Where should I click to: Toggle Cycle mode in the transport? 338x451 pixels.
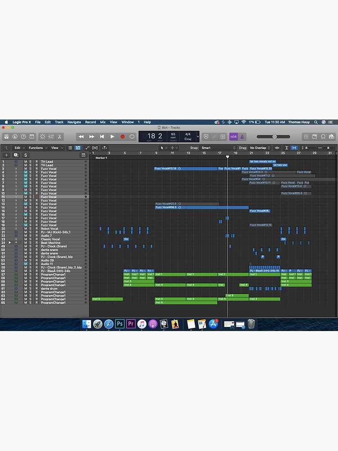pyautogui.click(x=132, y=137)
